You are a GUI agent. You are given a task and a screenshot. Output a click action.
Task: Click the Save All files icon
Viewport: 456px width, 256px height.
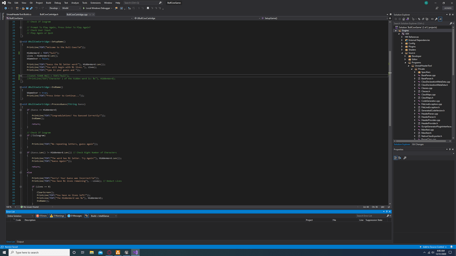tap(31, 8)
